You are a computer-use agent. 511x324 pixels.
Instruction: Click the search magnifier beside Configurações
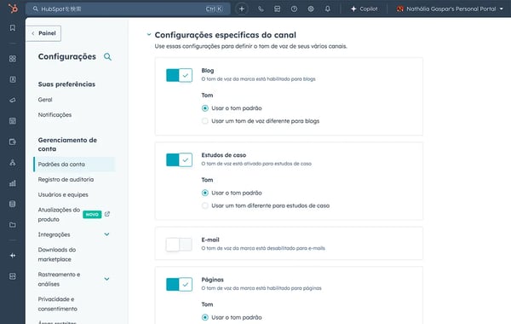(107, 57)
